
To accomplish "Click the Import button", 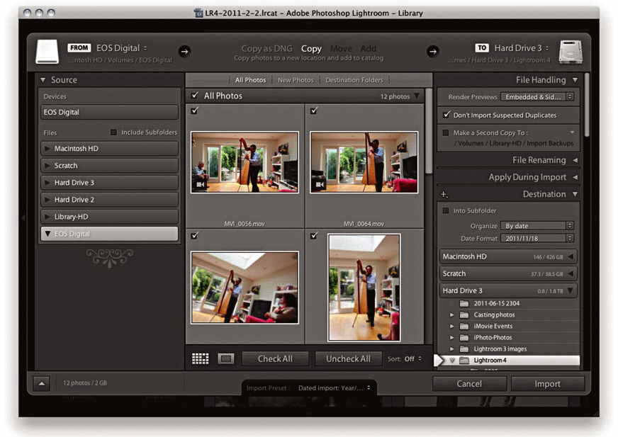I will coord(547,384).
